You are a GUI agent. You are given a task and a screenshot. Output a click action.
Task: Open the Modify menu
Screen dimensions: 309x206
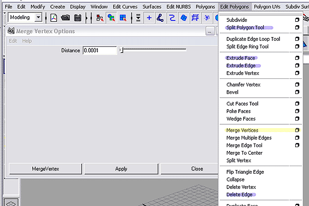click(x=38, y=7)
